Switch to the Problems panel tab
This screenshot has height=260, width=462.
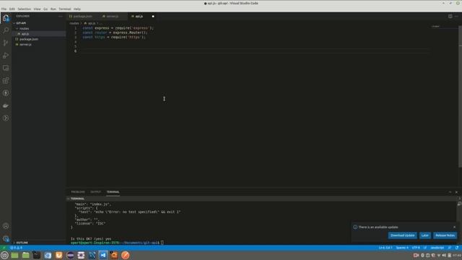click(x=78, y=192)
